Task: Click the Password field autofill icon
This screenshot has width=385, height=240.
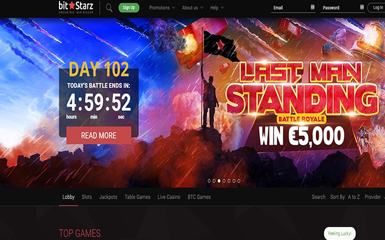Action: [362, 7]
